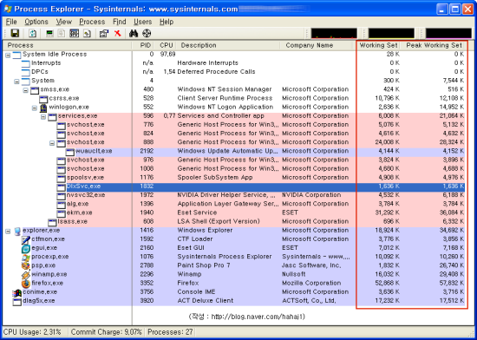Collapse the svchost.exe PID 888 branch
The height and width of the screenshot is (340, 477).
[52, 143]
